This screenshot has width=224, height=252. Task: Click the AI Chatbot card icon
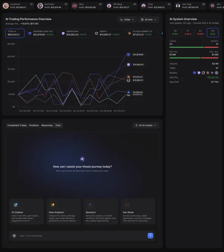[x=16, y=205]
